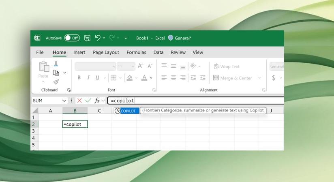Copy selection with Copy icon
This screenshot has width=334, height=182.
(x=56, y=73)
